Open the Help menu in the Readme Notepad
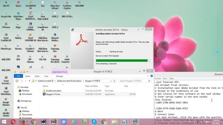 tap(171, 78)
